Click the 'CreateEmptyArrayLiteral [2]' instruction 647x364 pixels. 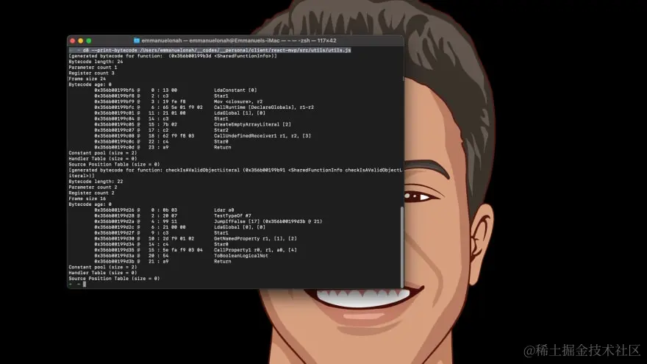pyautogui.click(x=252, y=124)
